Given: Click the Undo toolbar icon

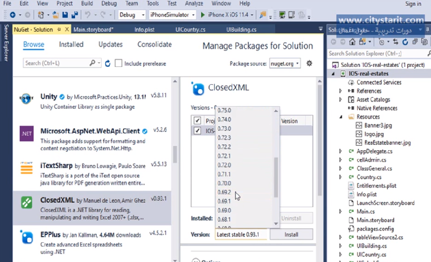Looking at the screenshot, I should 88,15.
